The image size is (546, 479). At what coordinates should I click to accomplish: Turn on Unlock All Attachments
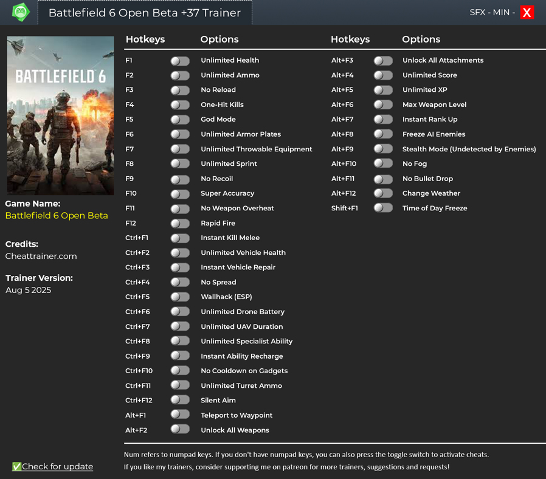tap(383, 61)
